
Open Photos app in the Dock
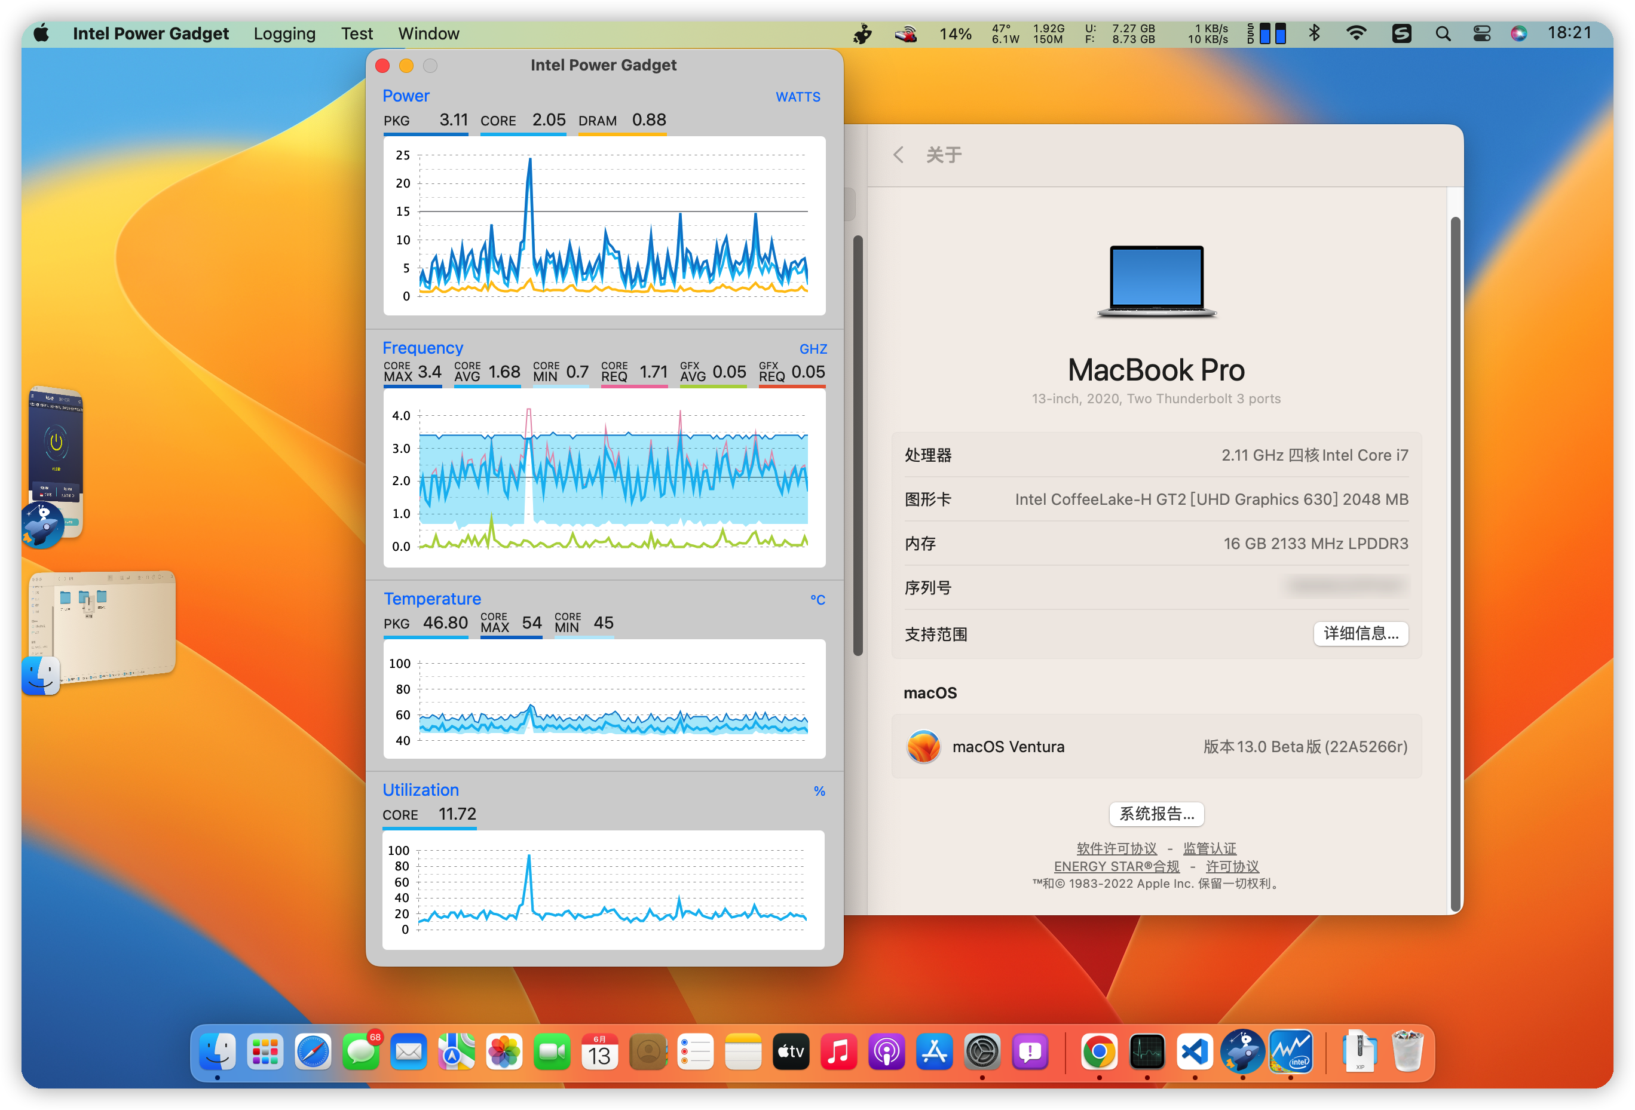[x=504, y=1051]
